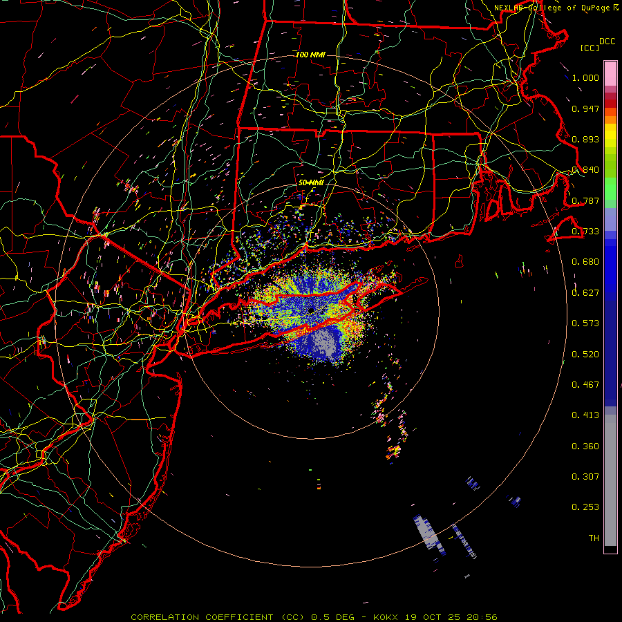Click the [CC] label near the color bar
This screenshot has width=622, height=622.
click(x=590, y=48)
